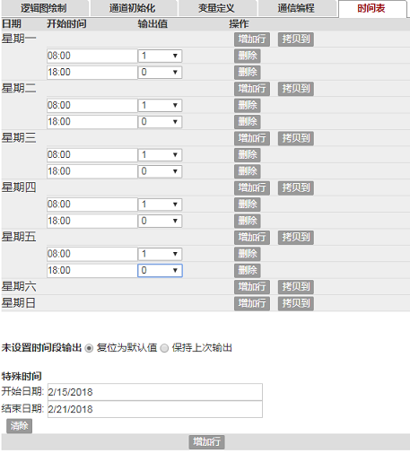Viewport: 410px width, 453px height.
Task: Switch to the 逻辑图绘制 tab
Action: [44, 8]
